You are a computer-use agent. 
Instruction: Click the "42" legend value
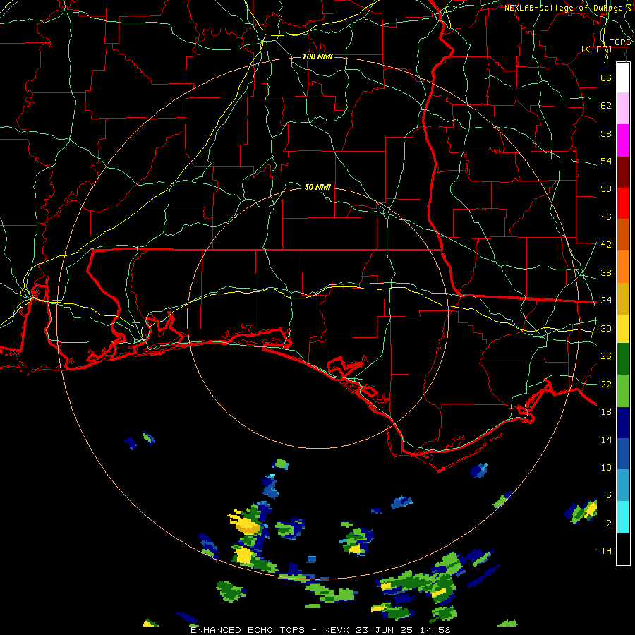tap(606, 244)
